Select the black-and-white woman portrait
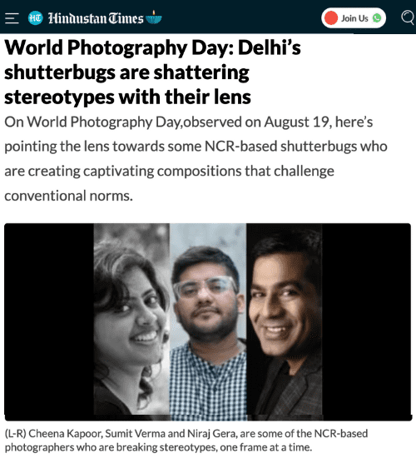 point(131,319)
